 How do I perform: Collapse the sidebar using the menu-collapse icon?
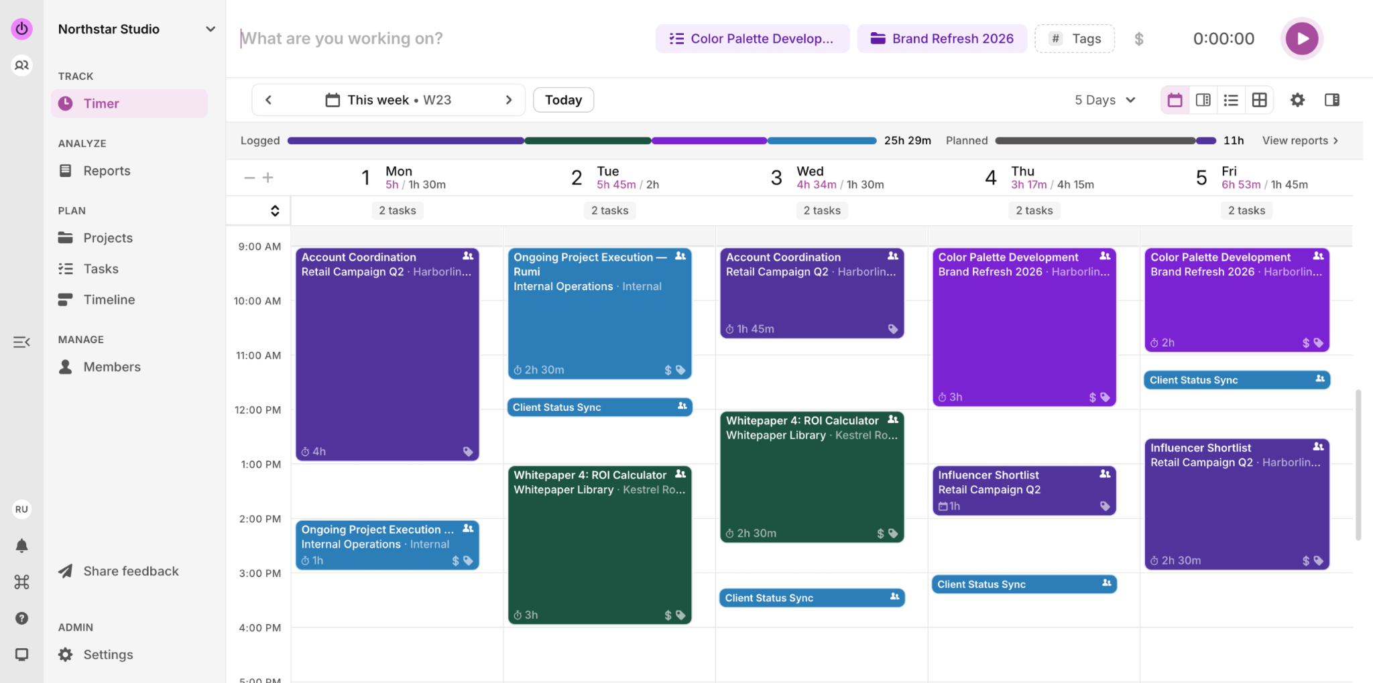(x=21, y=342)
